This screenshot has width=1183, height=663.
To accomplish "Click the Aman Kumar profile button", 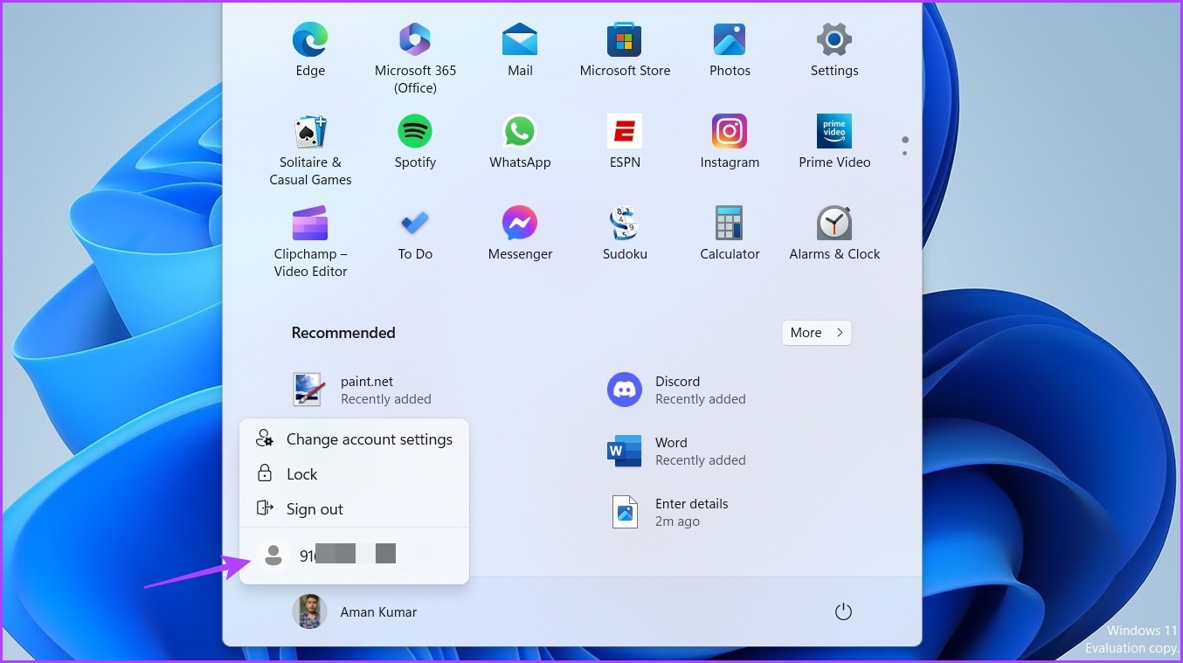I will [355, 612].
